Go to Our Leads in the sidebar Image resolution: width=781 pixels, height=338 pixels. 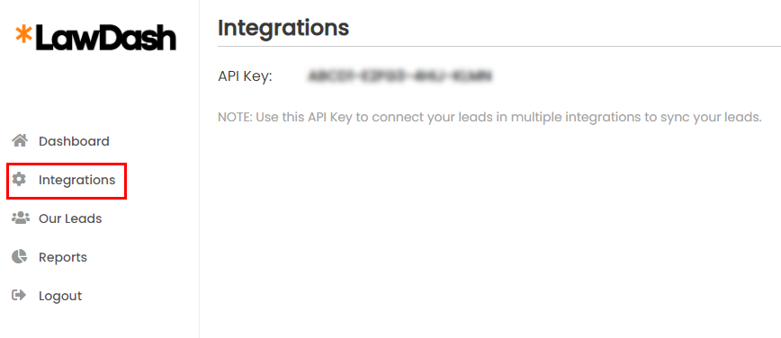click(x=70, y=218)
